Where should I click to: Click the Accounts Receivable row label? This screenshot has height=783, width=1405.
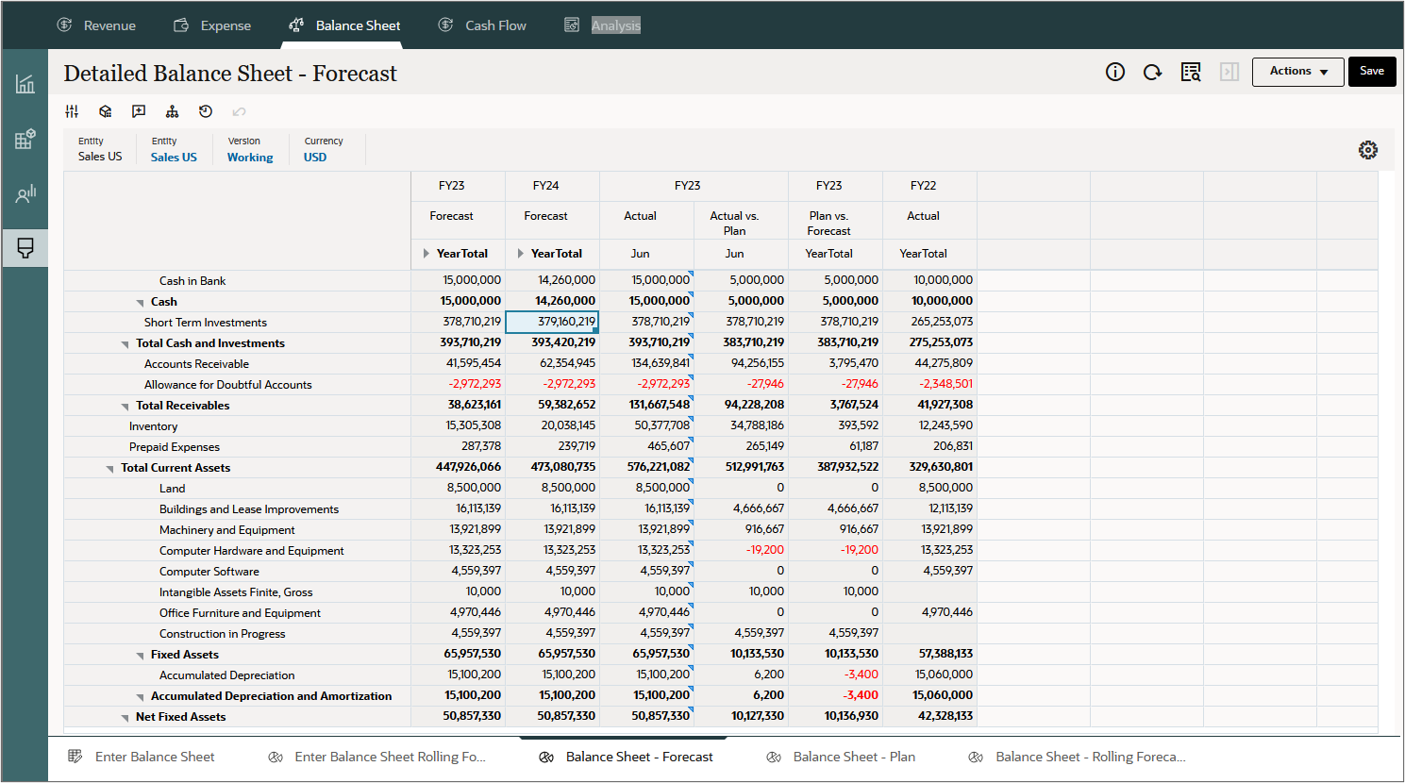(x=196, y=364)
